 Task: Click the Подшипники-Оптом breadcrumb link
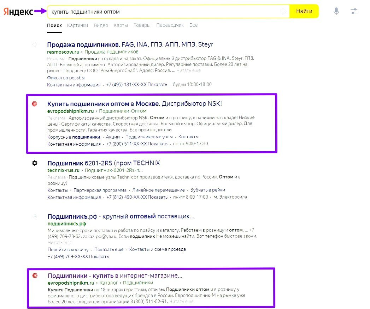click(x=123, y=111)
